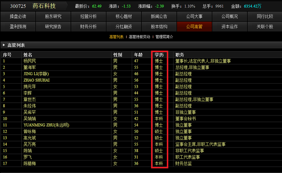The height and width of the screenshot is (173, 282).
Task: Open 盈利预测 tab
Action: (x=18, y=27)
